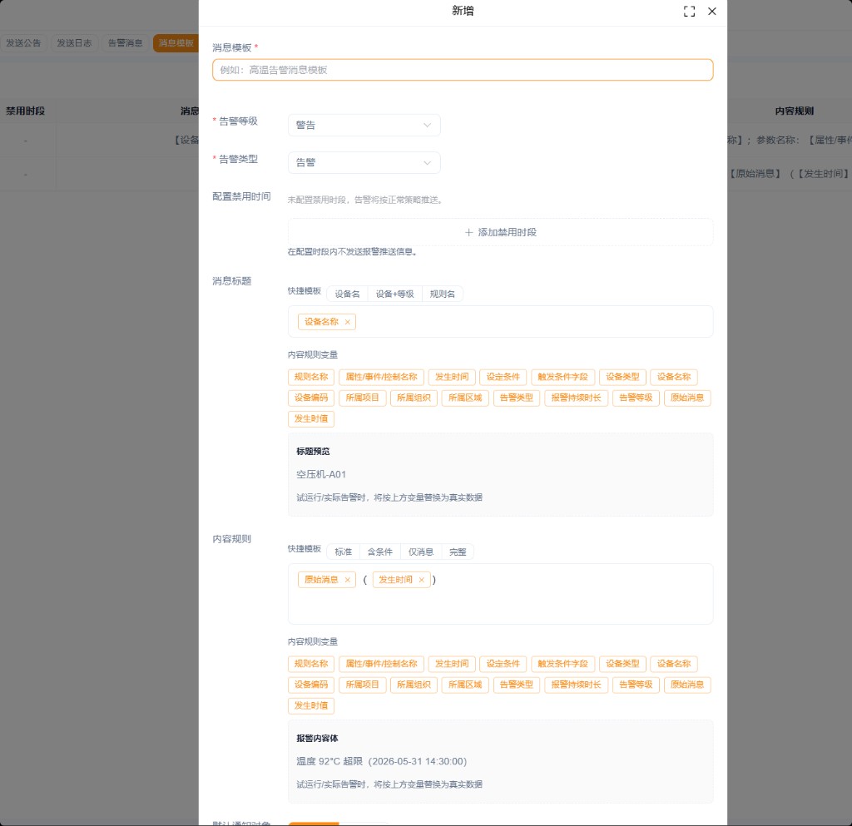Insert 所属区域 variable into message title
The height and width of the screenshot is (826, 852).
coord(464,398)
